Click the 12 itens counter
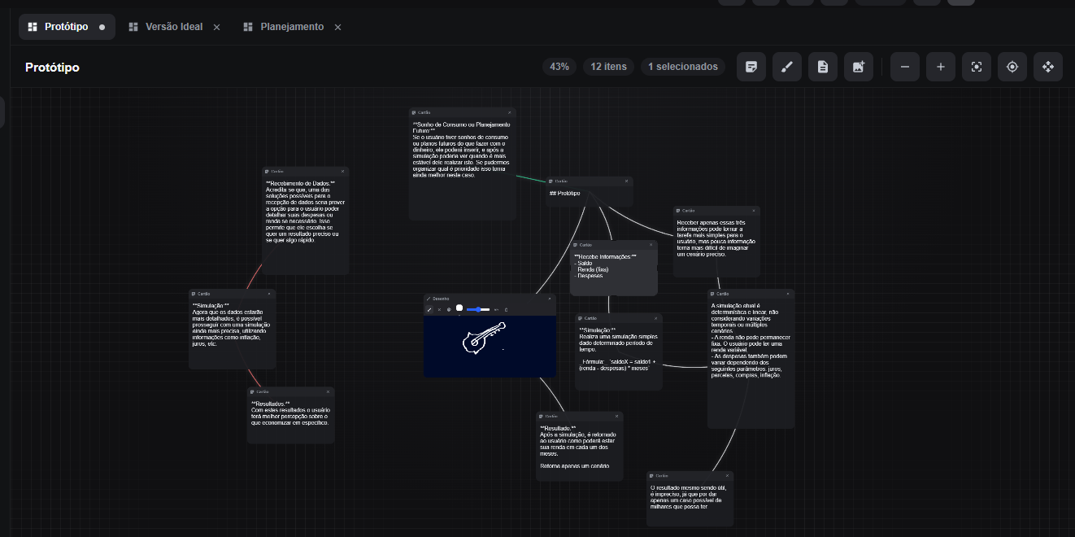The width and height of the screenshot is (1075, 537). [609, 67]
